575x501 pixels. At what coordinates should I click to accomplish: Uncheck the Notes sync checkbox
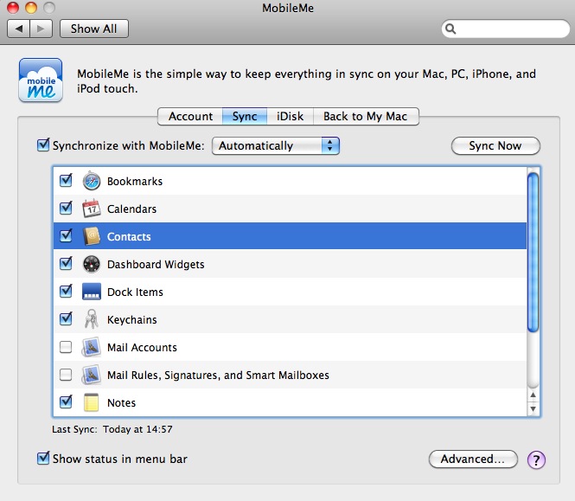[x=66, y=401]
